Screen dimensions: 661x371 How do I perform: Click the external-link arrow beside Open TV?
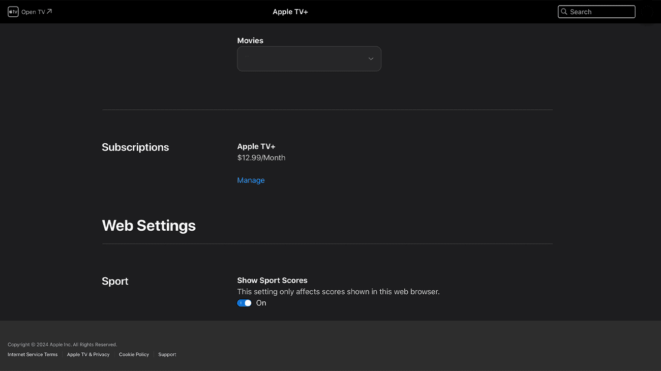[49, 11]
